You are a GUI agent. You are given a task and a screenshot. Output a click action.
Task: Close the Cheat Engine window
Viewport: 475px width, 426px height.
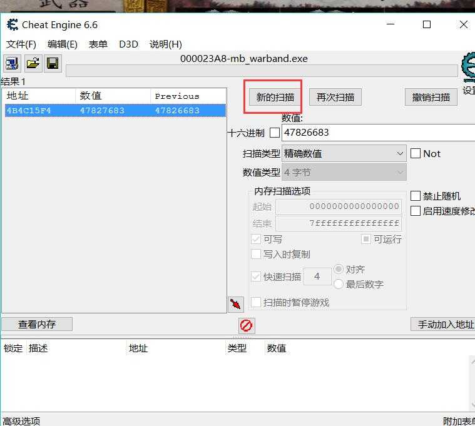point(464,24)
